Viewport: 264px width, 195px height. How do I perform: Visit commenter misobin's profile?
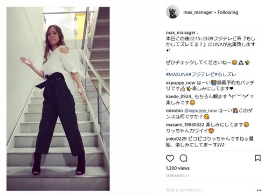[175, 110]
